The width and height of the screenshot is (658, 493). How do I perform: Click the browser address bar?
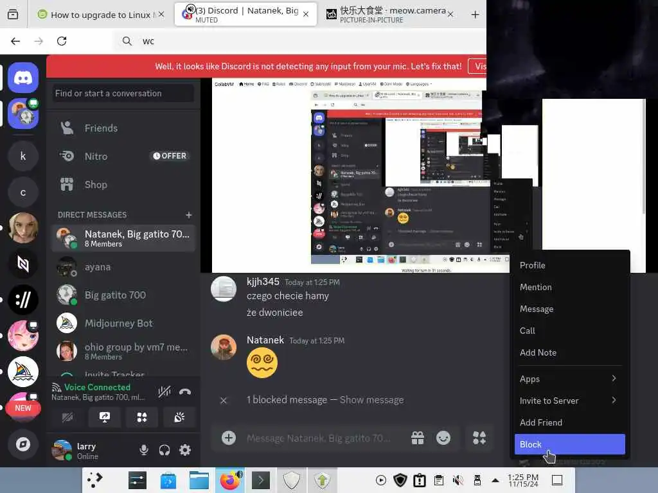tap(300, 41)
